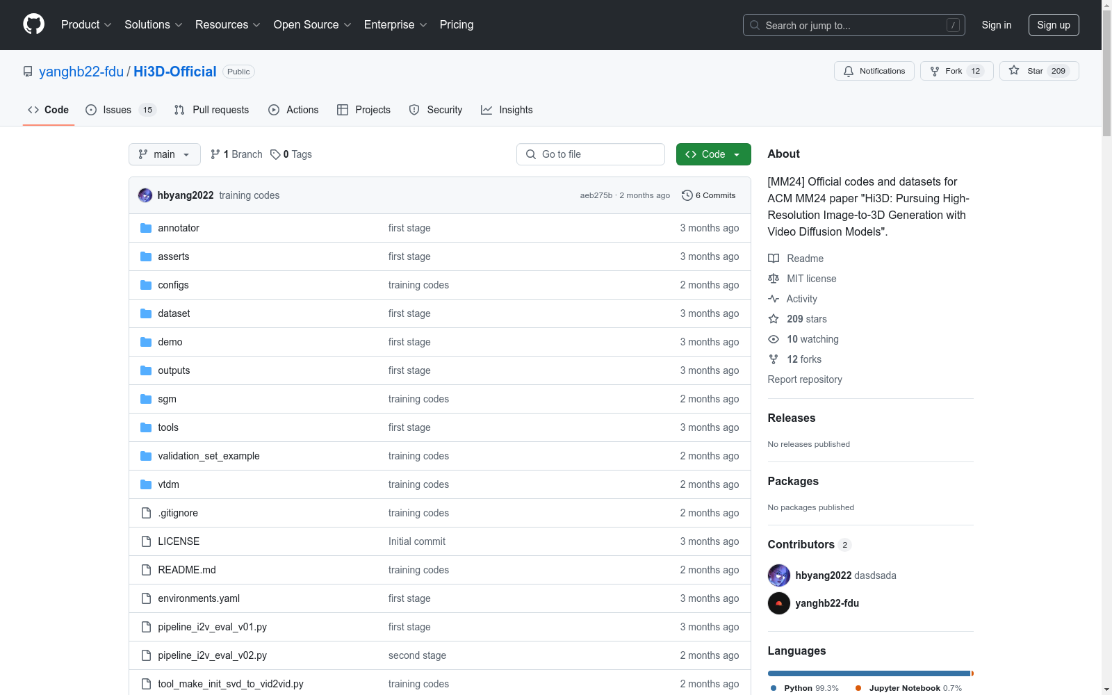1112x695 pixels.
Task: Open the Activity link
Action: pos(793,299)
